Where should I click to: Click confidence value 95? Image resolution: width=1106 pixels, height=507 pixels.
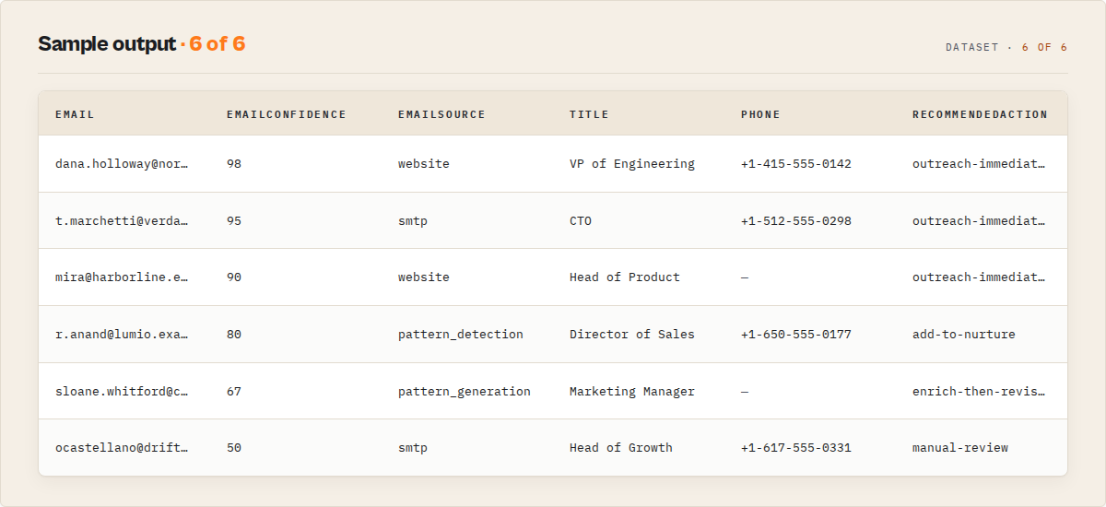[234, 220]
